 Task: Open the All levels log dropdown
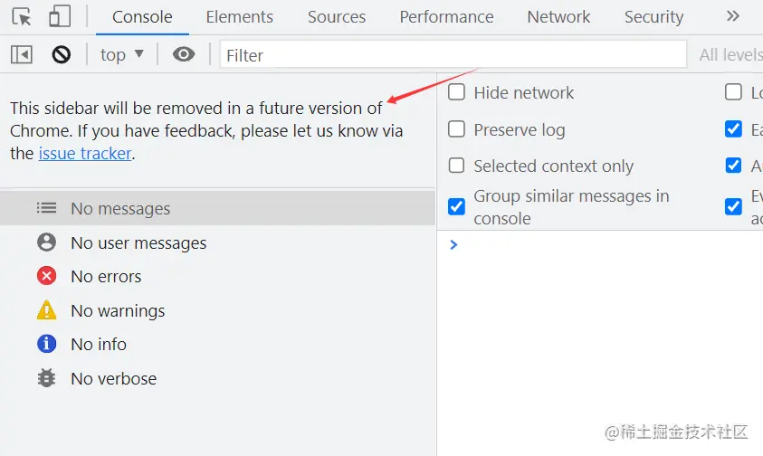pos(730,54)
